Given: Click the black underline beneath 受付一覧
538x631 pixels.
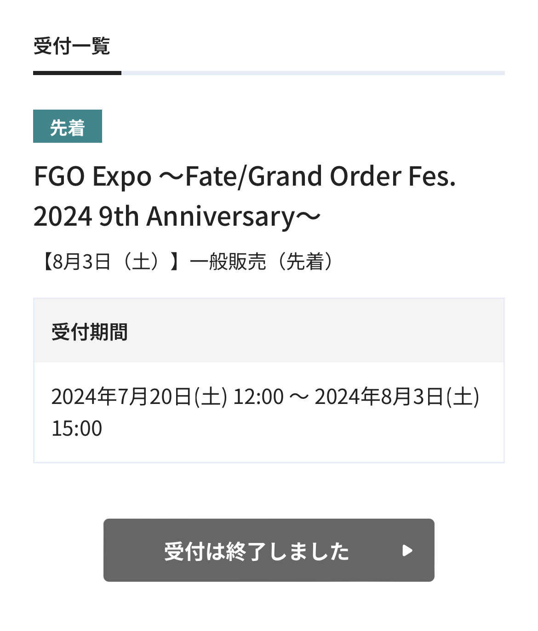Looking at the screenshot, I should click(x=77, y=73).
